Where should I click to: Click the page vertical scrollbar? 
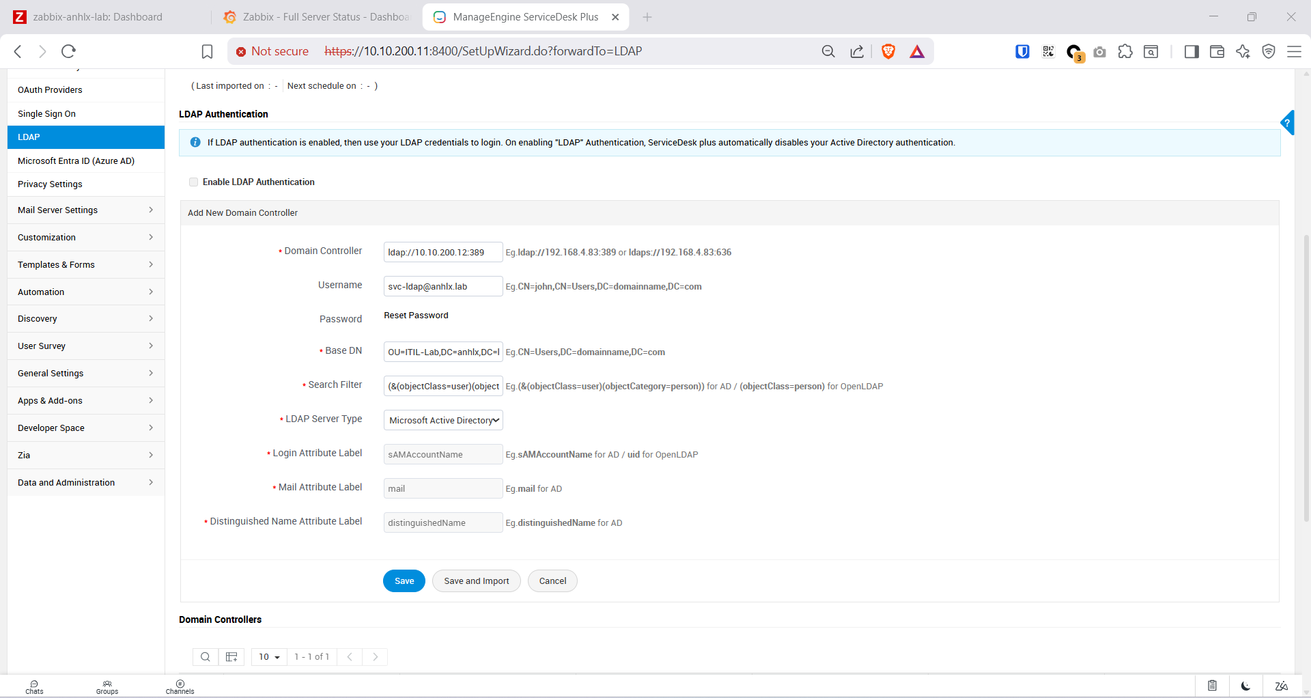click(1306, 376)
